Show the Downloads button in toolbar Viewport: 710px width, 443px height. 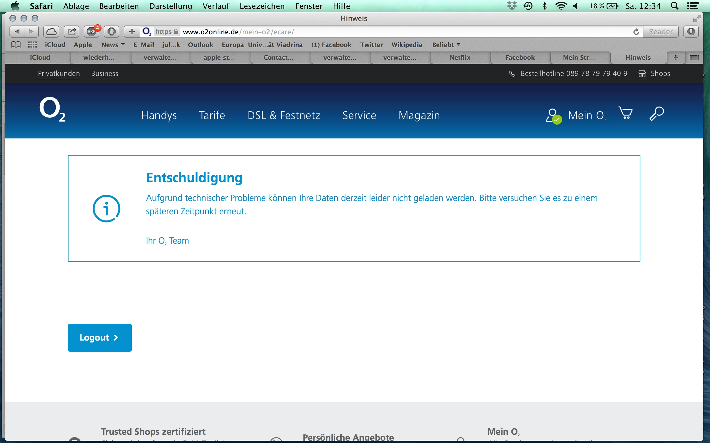point(691,32)
